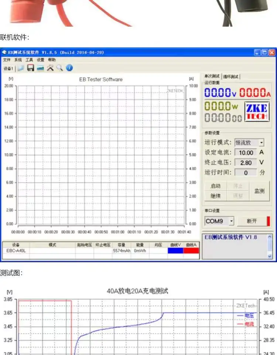Click the 断开 disconnect button
This screenshot has height=355, width=277.
tap(252, 221)
